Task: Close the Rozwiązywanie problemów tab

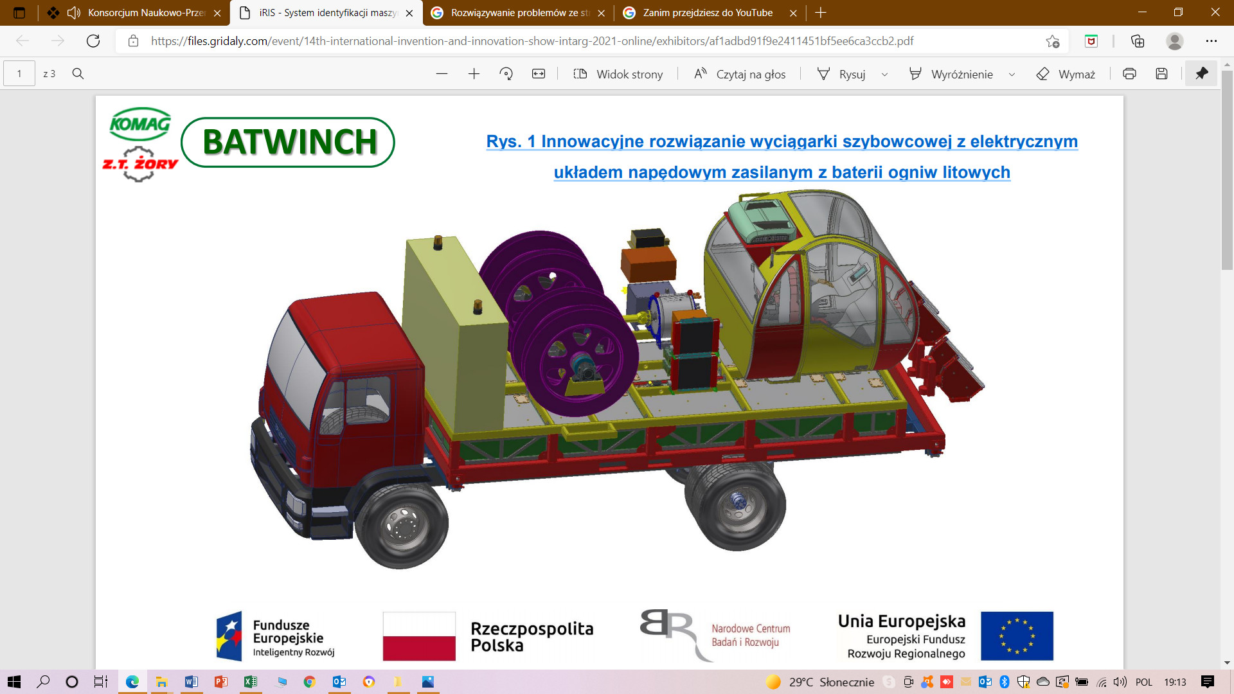Action: tap(602, 13)
